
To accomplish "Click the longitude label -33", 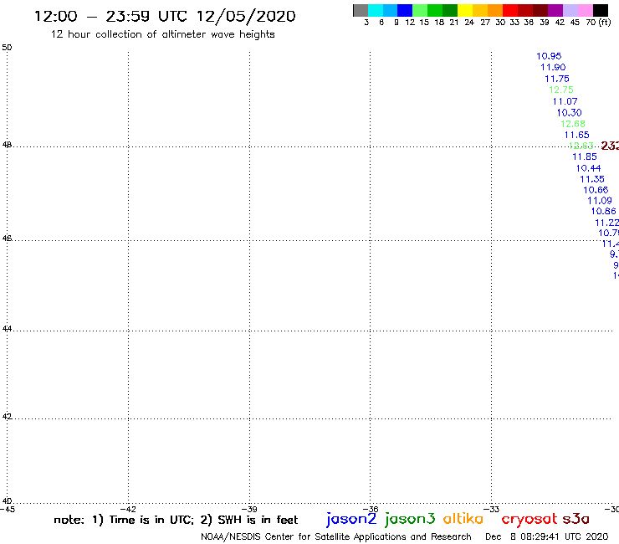I will tap(492, 509).
